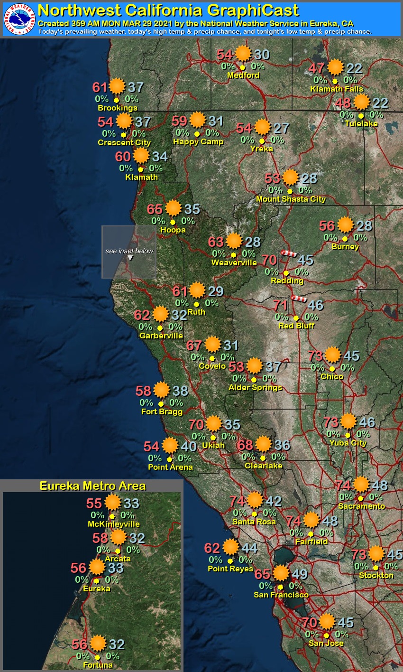This screenshot has height=672, width=403.
Task: Select the yellow location dot for Ukiah
Action: pyautogui.click(x=213, y=438)
